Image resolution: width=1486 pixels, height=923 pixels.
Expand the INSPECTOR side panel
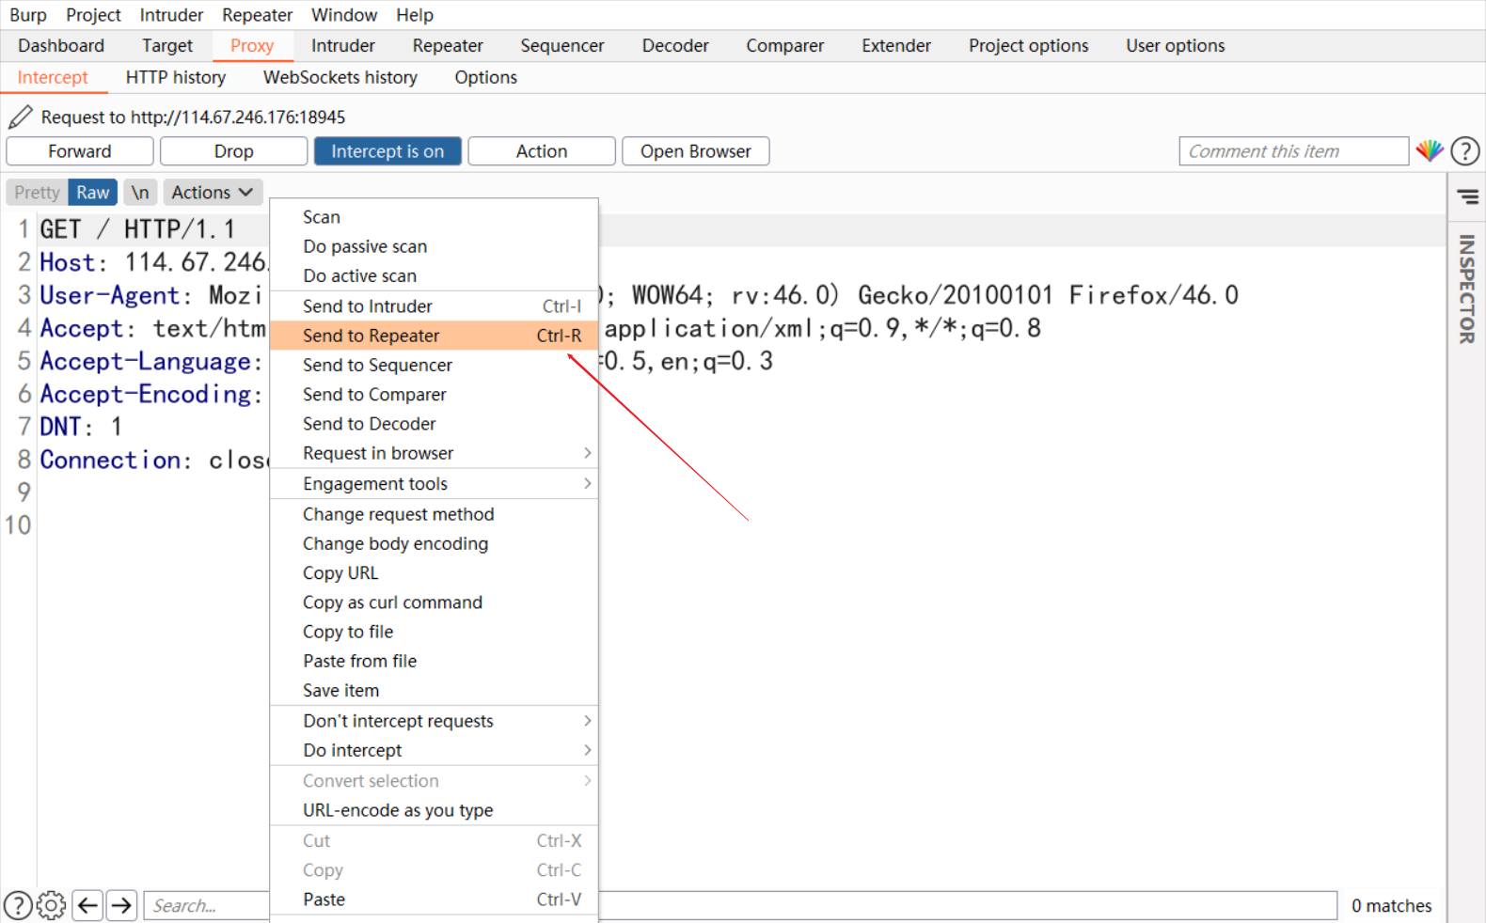[1466, 288]
